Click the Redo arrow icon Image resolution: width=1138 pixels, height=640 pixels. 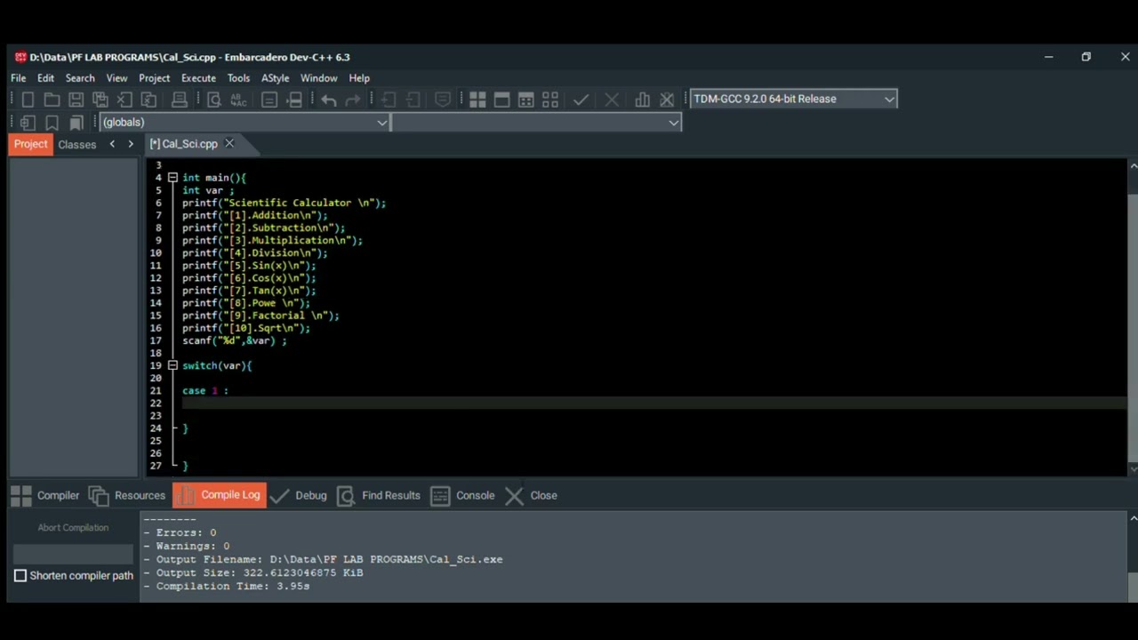click(x=353, y=100)
